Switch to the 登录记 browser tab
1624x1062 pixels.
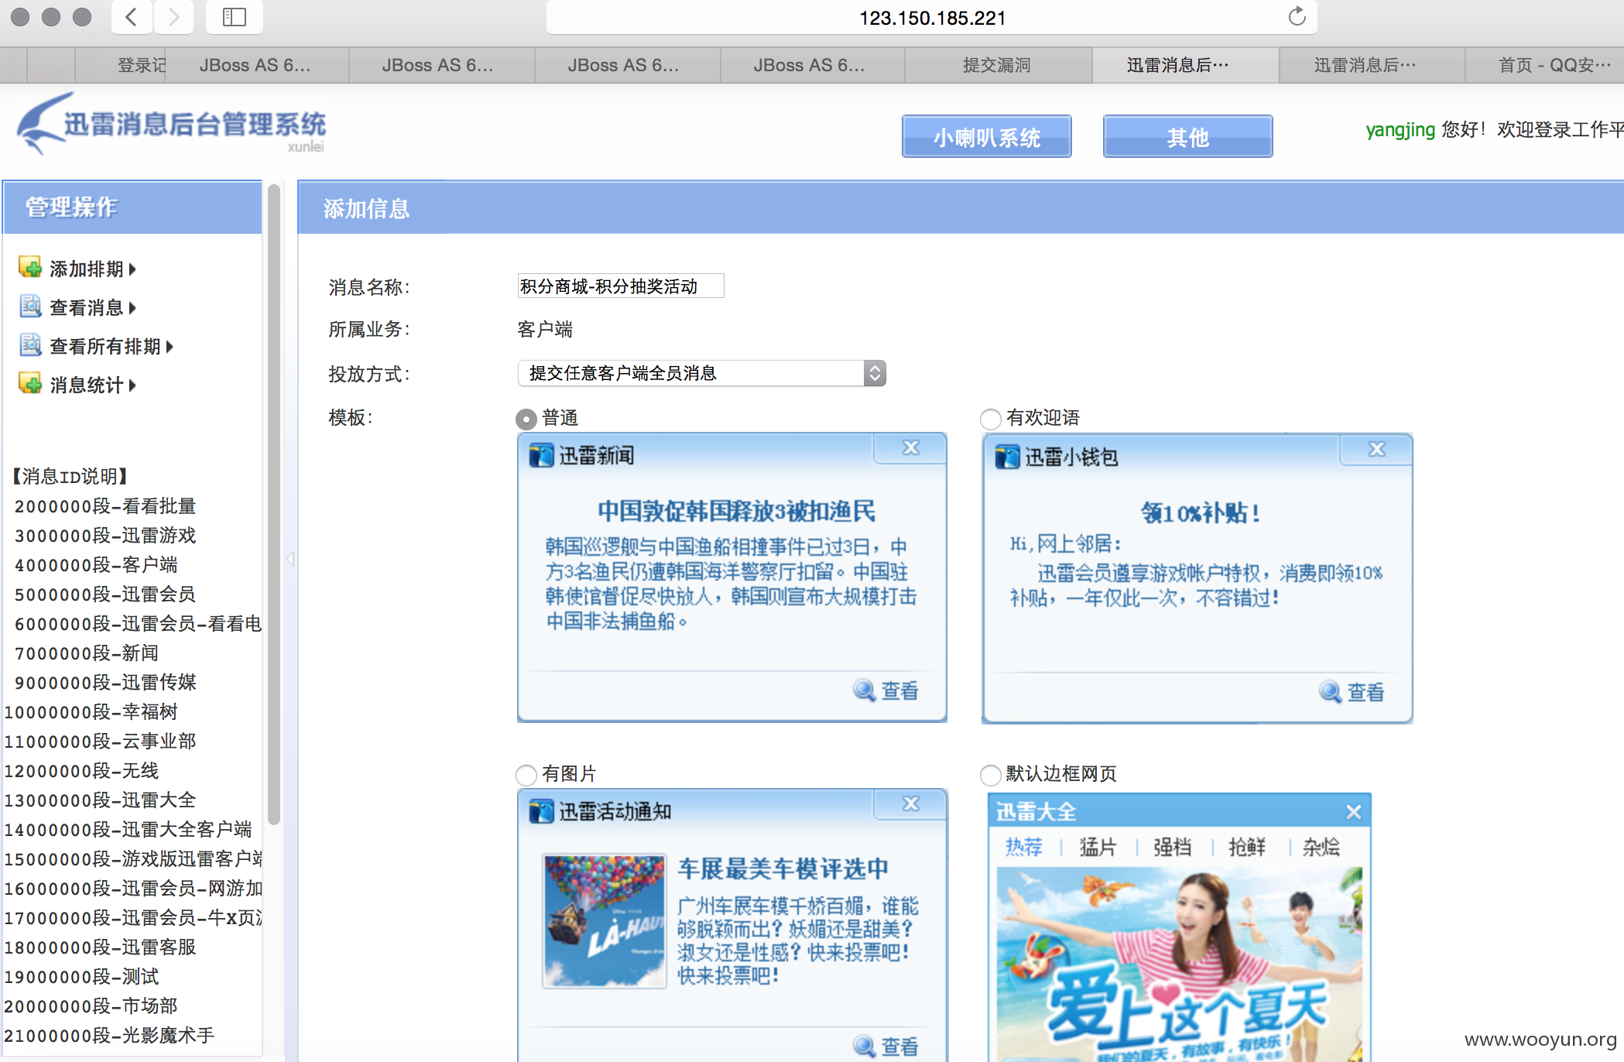tap(120, 65)
